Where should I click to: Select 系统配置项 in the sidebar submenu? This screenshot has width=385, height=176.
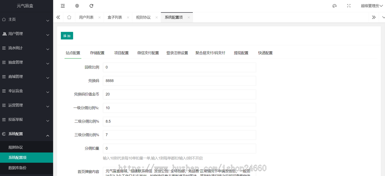click(x=26, y=158)
